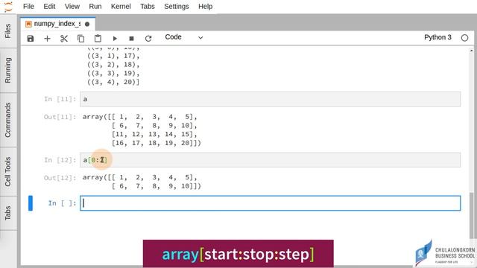Click the Out[12] array output

point(142,182)
